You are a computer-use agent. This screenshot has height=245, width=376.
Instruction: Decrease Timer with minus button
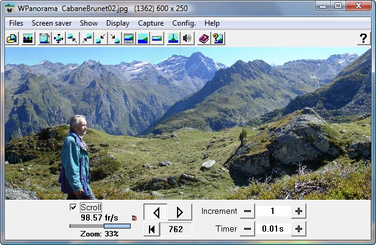[x=247, y=229]
